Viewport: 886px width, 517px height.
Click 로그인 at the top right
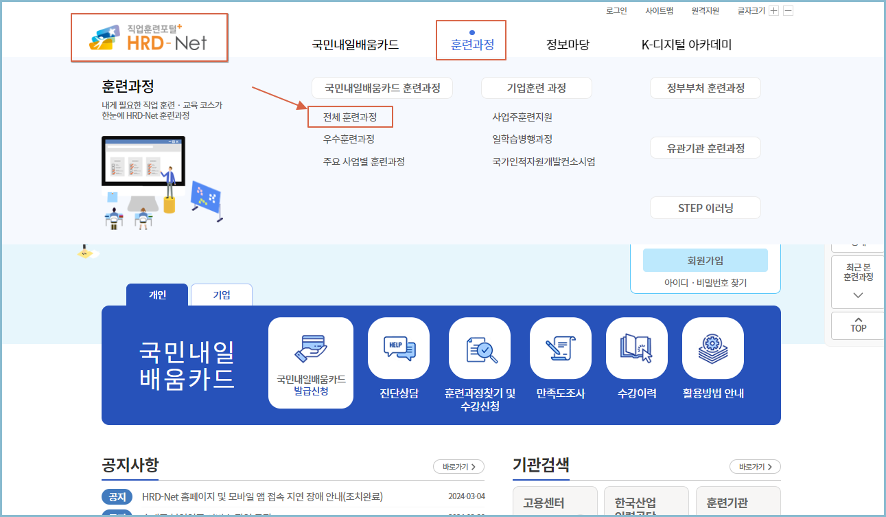616,10
